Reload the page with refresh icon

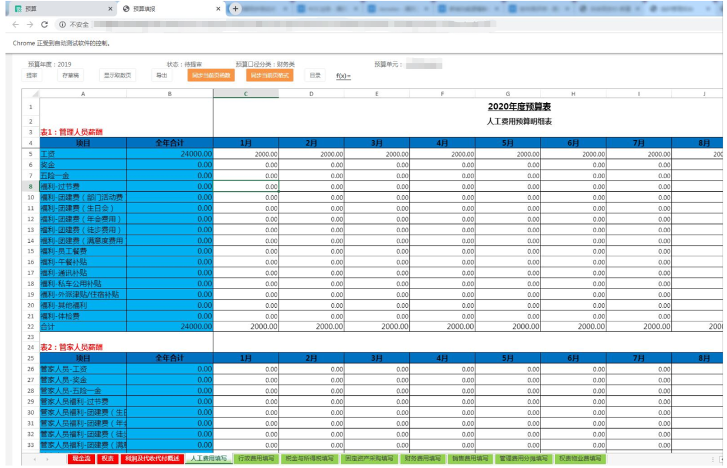point(45,25)
